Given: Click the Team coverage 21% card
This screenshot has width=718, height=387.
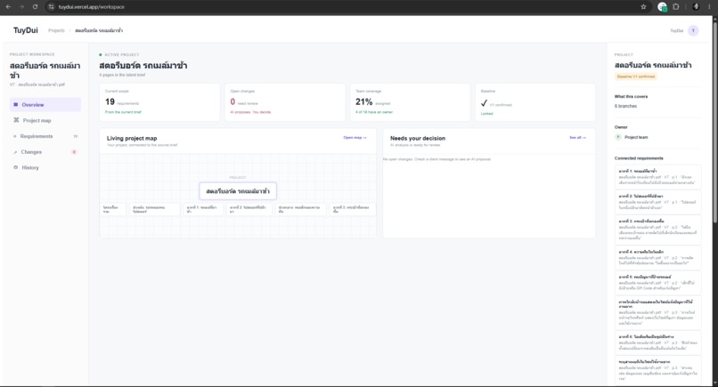Looking at the screenshot, I should pyautogui.click(x=411, y=102).
